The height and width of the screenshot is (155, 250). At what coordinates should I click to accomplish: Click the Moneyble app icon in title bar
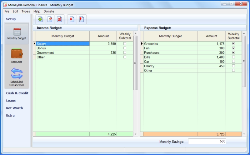pyautogui.click(x=5, y=5)
